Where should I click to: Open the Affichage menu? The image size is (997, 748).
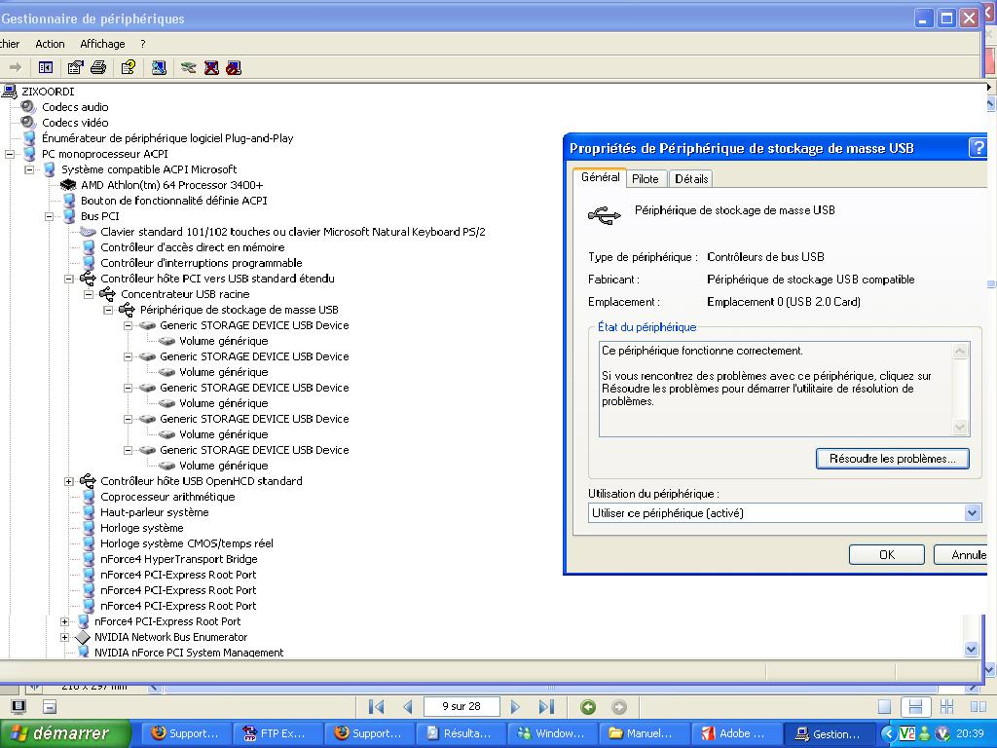[102, 44]
